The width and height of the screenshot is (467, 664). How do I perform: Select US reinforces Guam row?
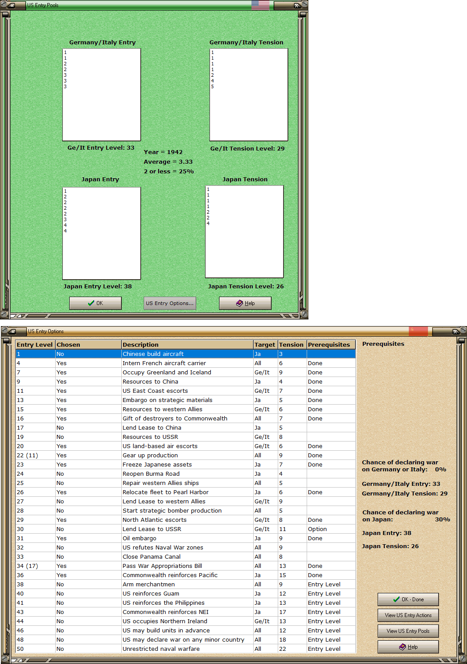click(x=185, y=593)
